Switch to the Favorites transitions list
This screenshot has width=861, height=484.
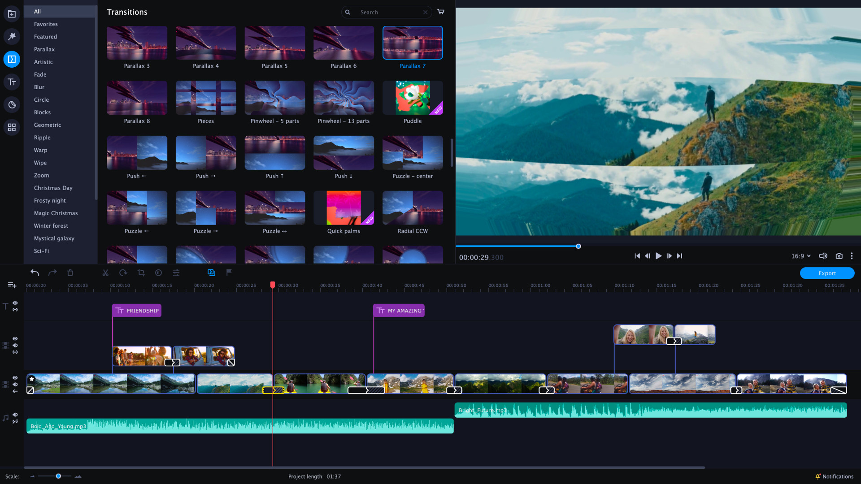pos(45,24)
